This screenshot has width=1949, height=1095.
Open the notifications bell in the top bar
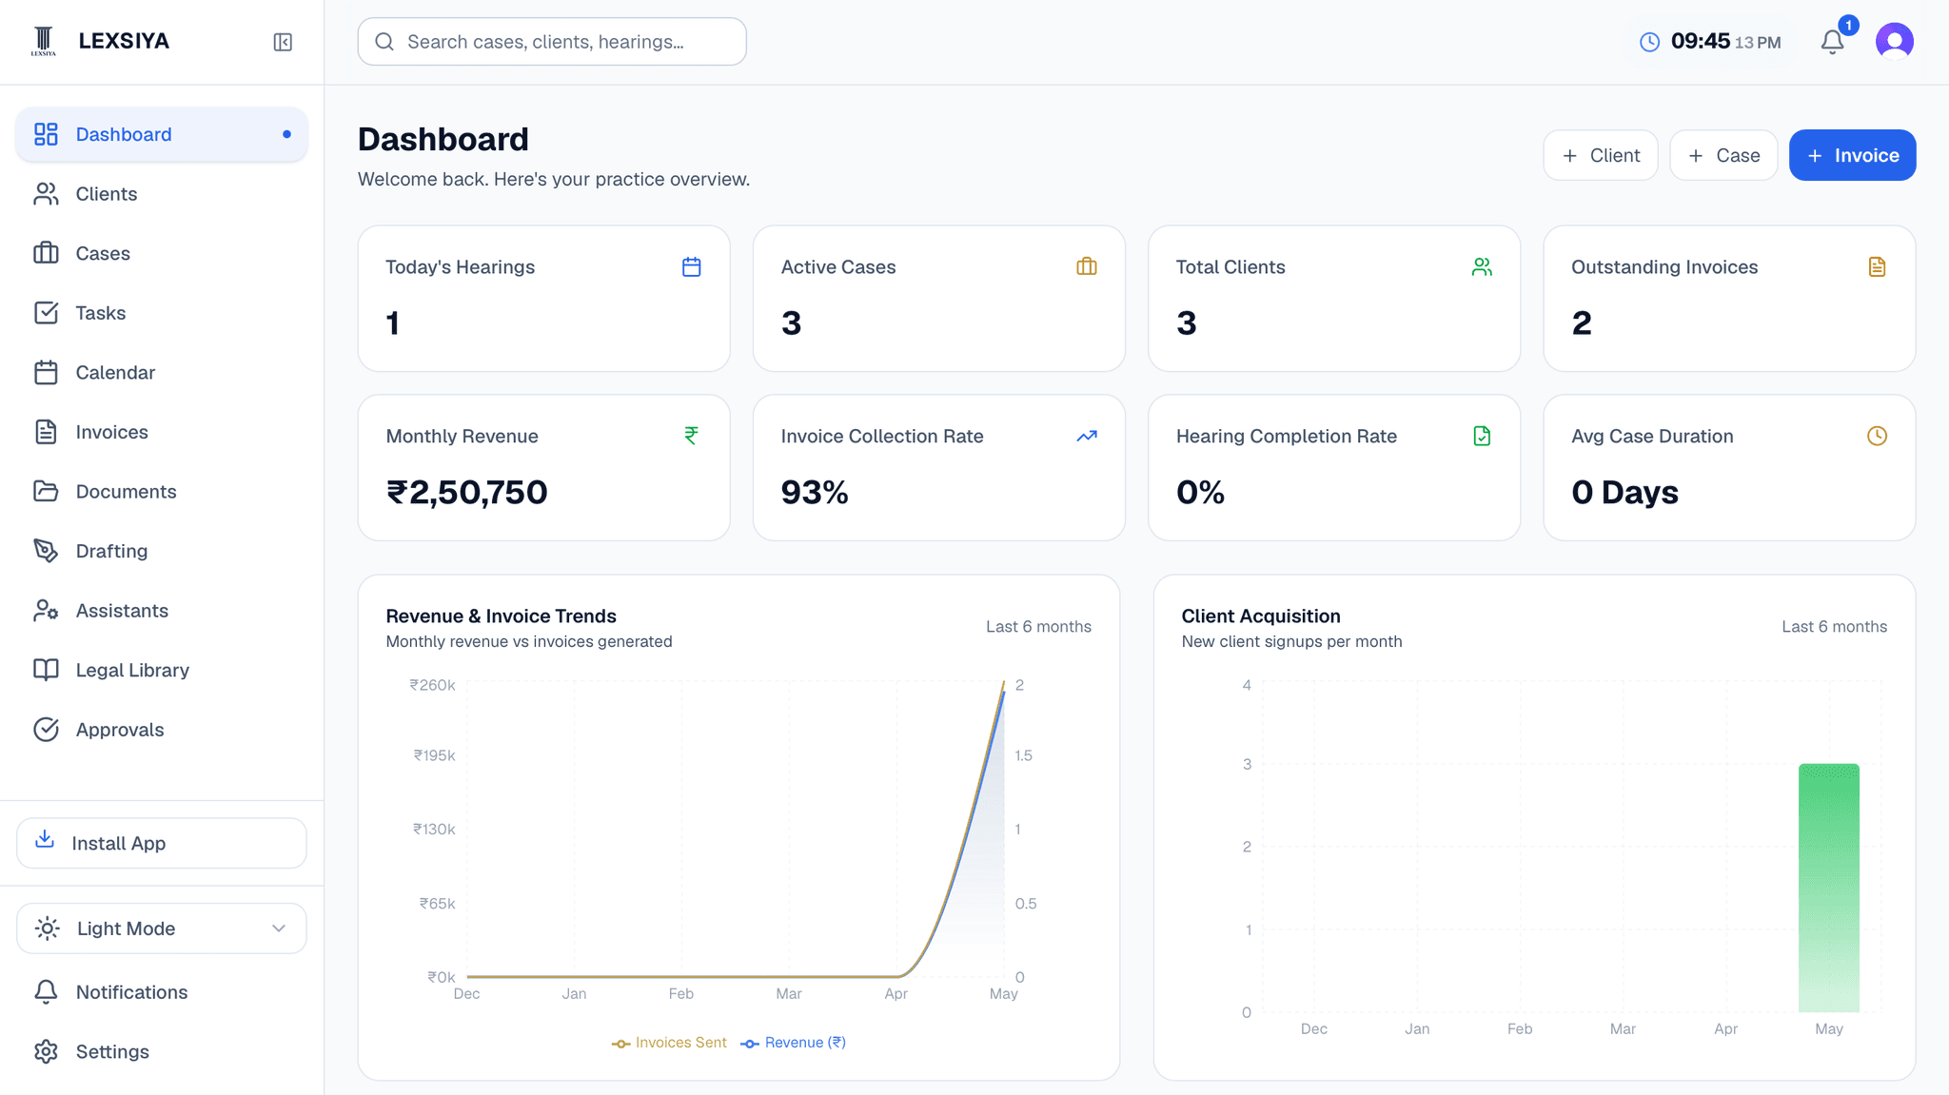1832,42
